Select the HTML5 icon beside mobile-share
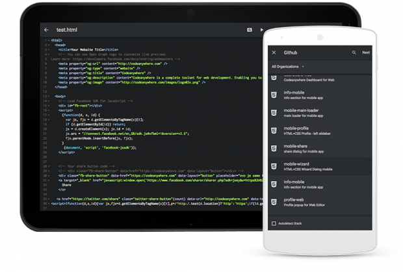 click(274, 149)
